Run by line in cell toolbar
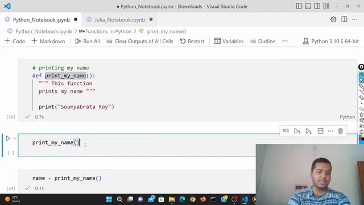364x205 pixels. 286,131
